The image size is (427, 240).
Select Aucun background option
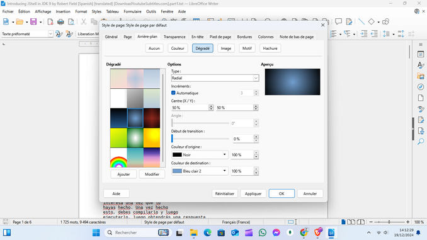coord(154,49)
